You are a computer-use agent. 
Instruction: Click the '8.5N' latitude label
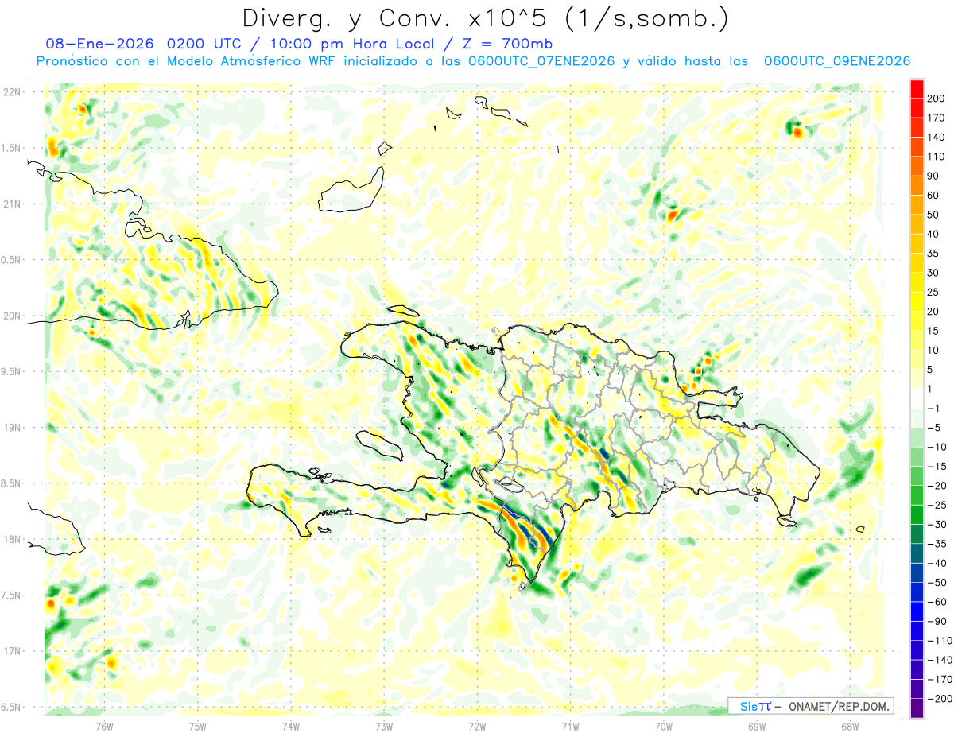(x=12, y=483)
